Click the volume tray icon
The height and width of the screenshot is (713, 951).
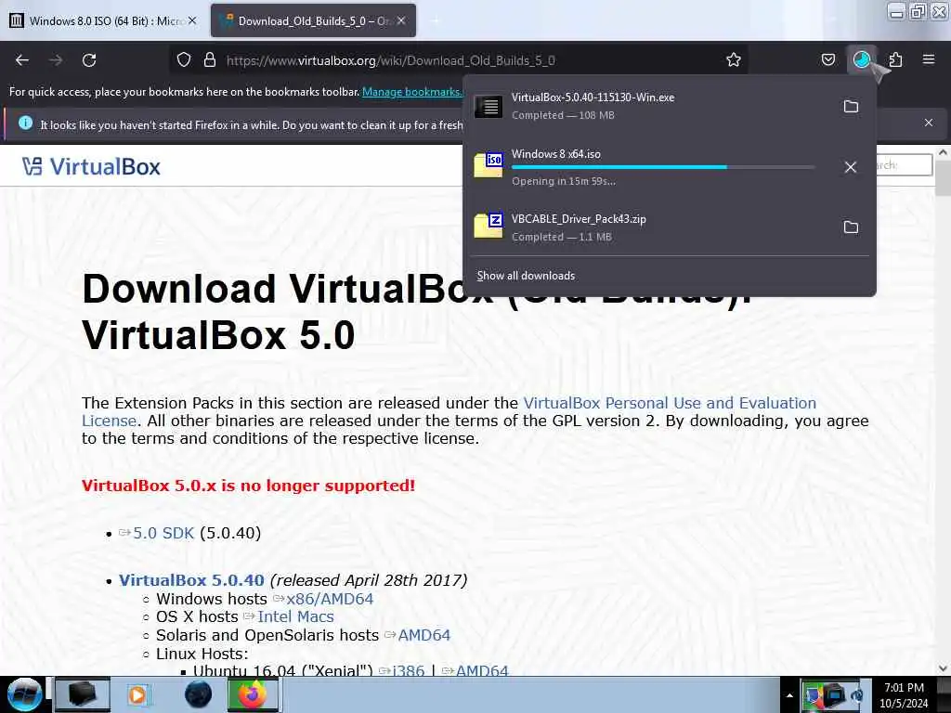coord(856,695)
